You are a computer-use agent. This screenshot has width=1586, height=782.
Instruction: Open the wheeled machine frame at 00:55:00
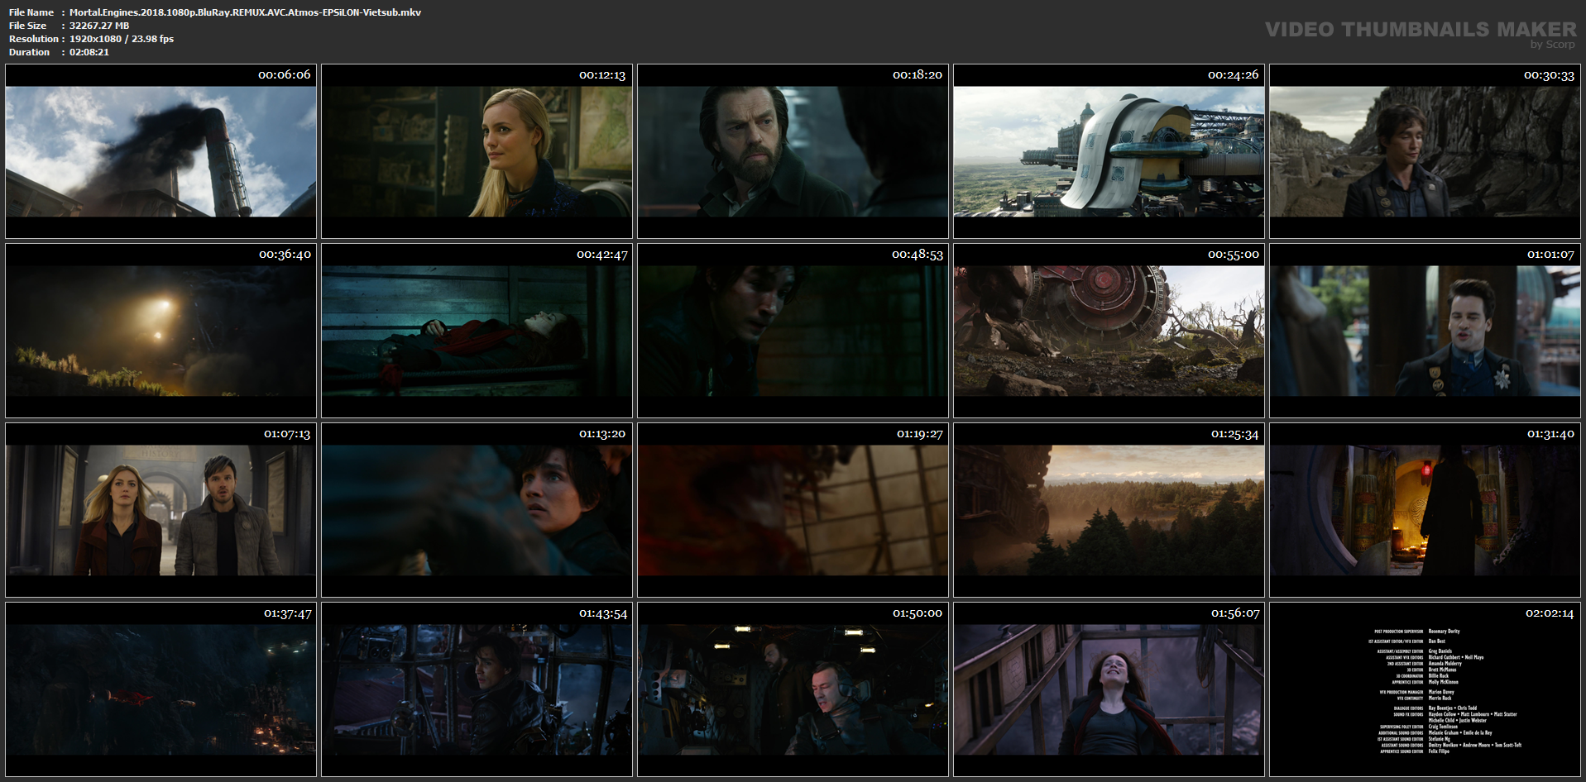[1109, 331]
